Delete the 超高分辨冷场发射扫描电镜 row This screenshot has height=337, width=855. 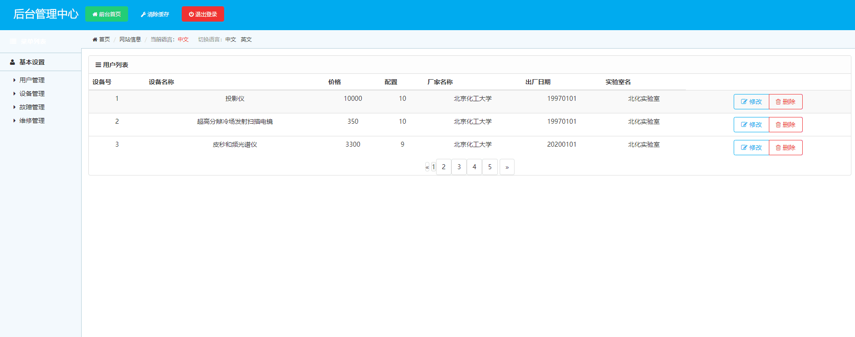786,125
